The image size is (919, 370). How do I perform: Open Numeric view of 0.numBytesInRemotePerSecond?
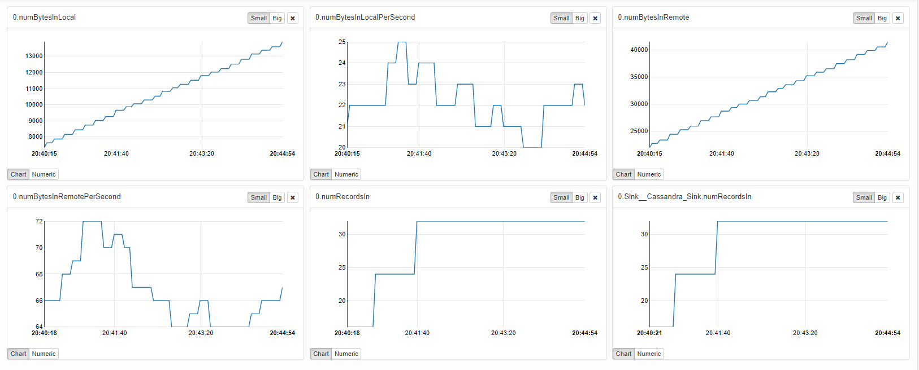[x=44, y=354]
